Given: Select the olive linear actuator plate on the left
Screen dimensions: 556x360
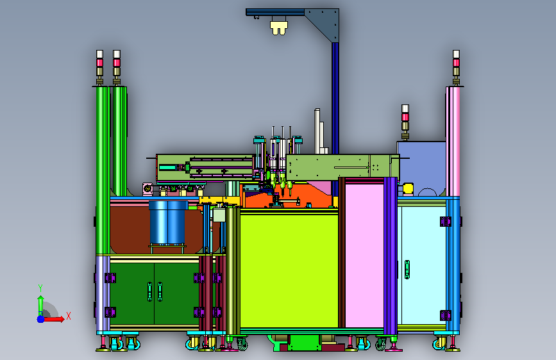Looking at the screenshot, I should click(205, 168).
